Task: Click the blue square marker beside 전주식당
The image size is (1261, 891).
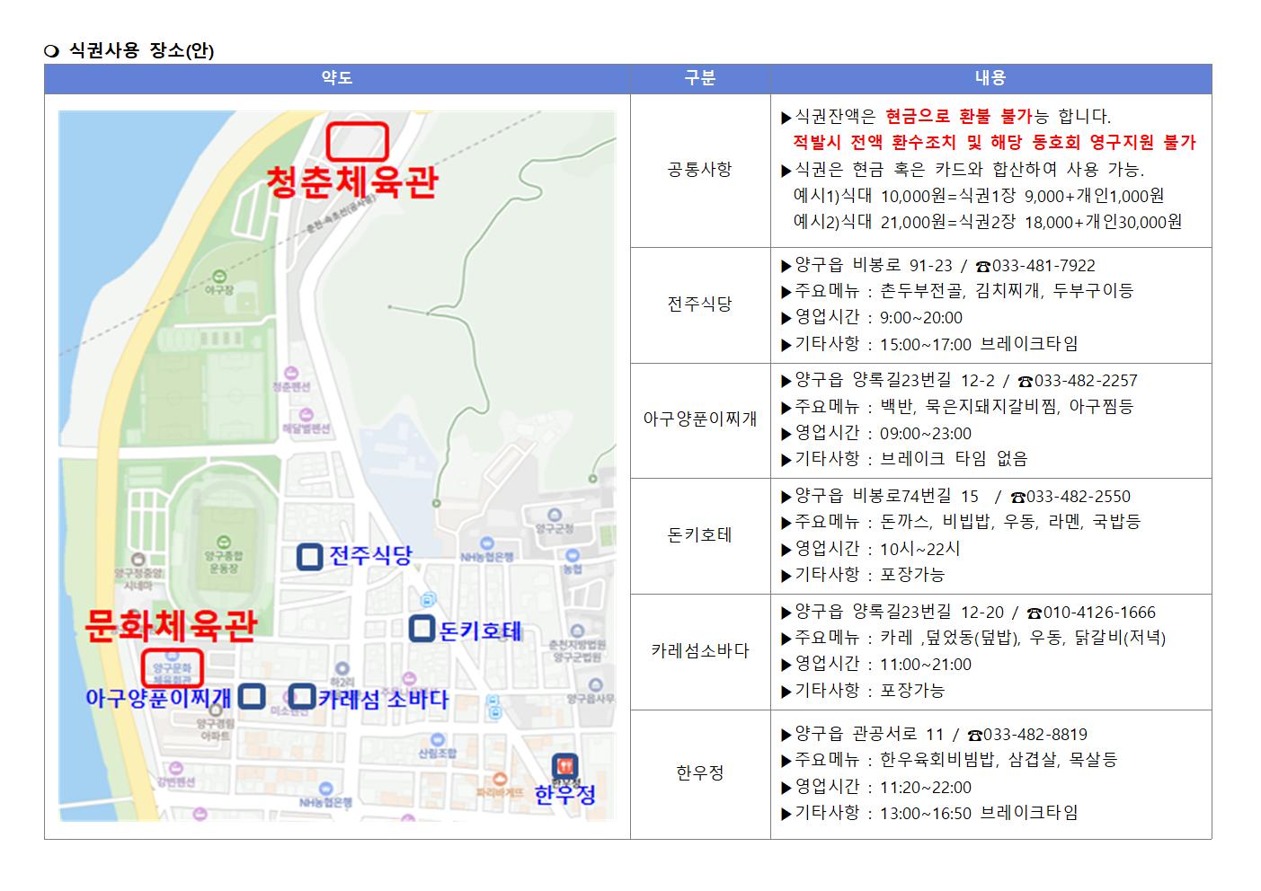Action: [309, 557]
